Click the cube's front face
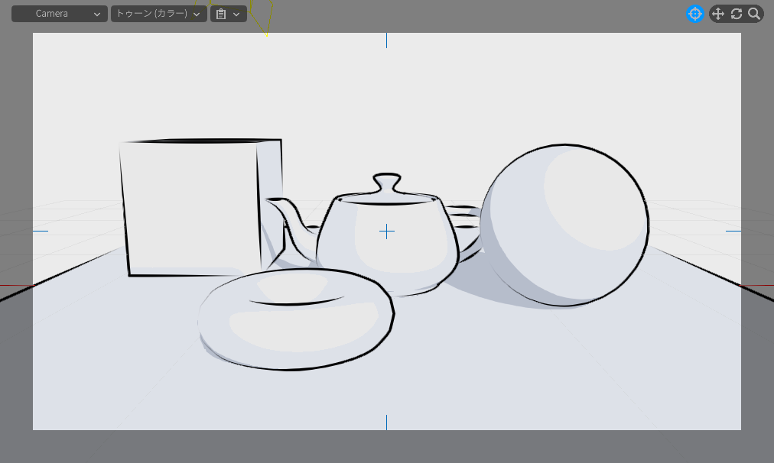This screenshot has width=774, height=463. click(191, 206)
